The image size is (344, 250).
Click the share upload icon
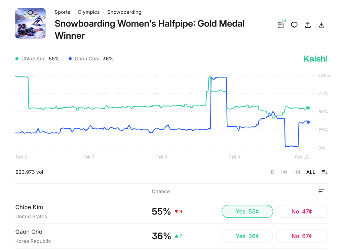(x=308, y=25)
